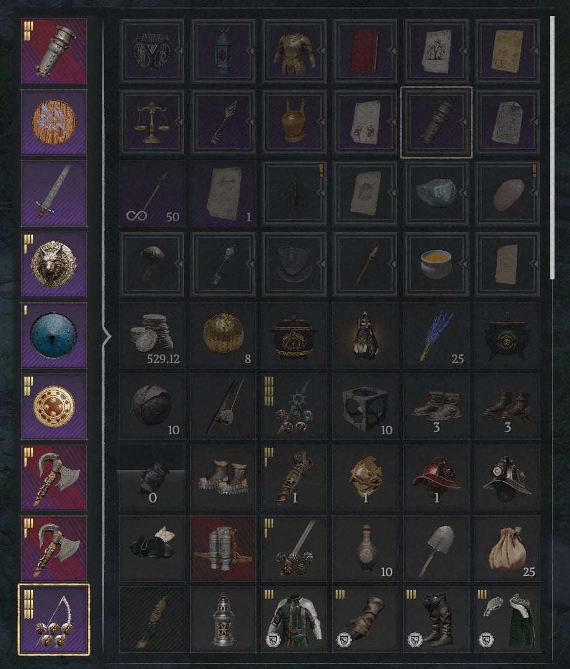Click the sidebar collapse arrow handle
Viewport: 570px width, 669px height.
[106, 336]
